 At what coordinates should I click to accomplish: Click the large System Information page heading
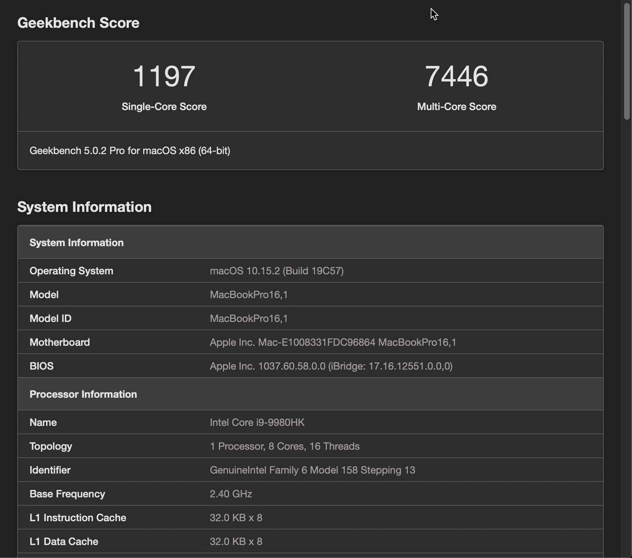tap(84, 207)
